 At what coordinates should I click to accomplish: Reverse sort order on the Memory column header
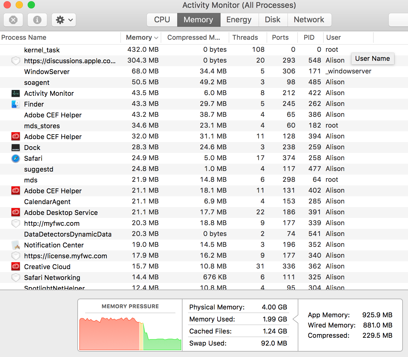pyautogui.click(x=141, y=38)
